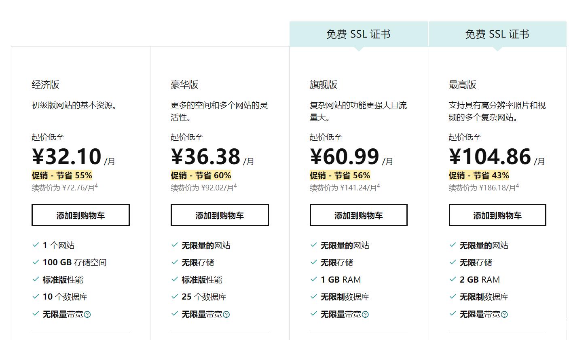Click bandwidth help icon in 经济版 plan
Image resolution: width=588 pixels, height=340 pixels.
point(87,315)
